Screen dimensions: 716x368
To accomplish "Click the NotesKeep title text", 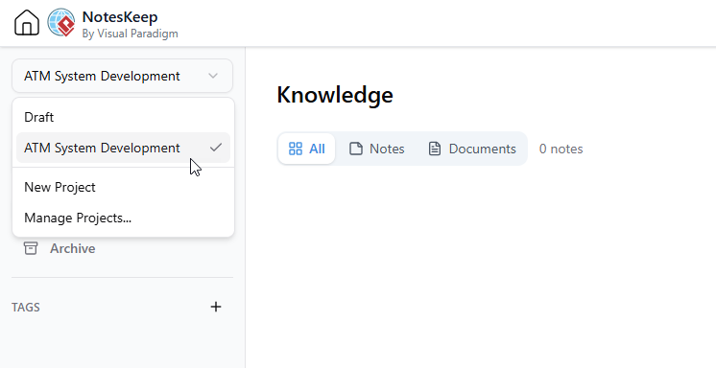I will [120, 17].
